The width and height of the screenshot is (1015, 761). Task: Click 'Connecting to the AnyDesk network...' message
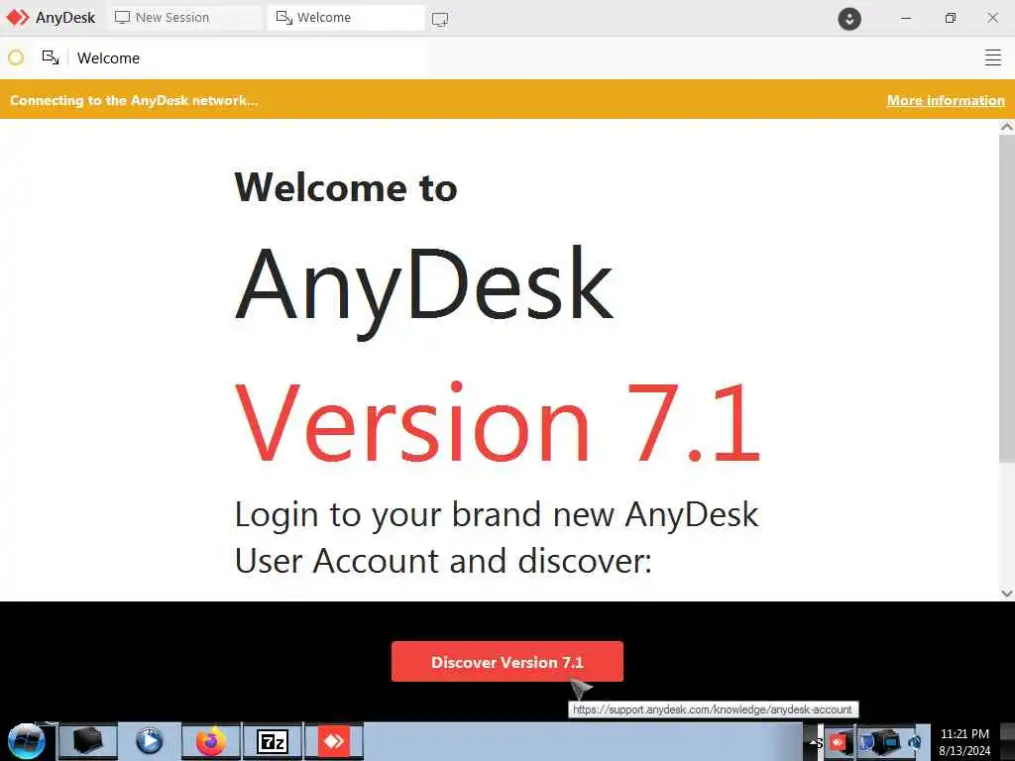134,100
